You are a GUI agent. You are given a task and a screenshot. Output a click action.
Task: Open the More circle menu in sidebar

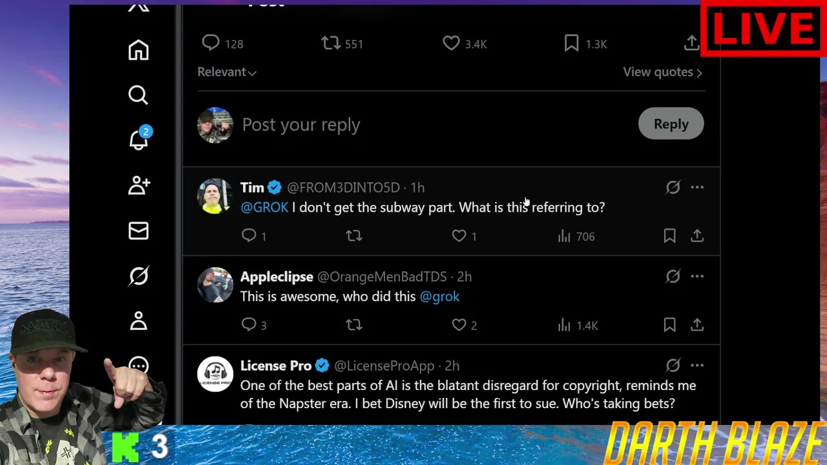tap(138, 366)
